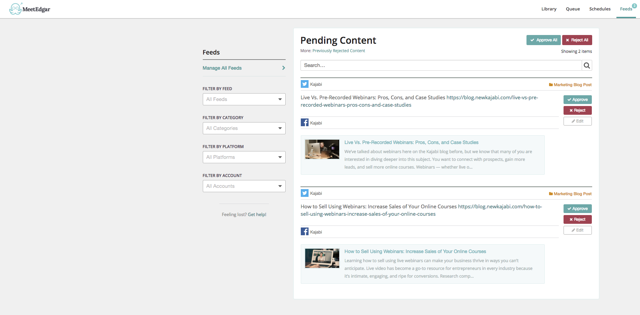The image size is (640, 315).
Task: Click Kajabi label beside first Twitter icon
Action: click(316, 84)
